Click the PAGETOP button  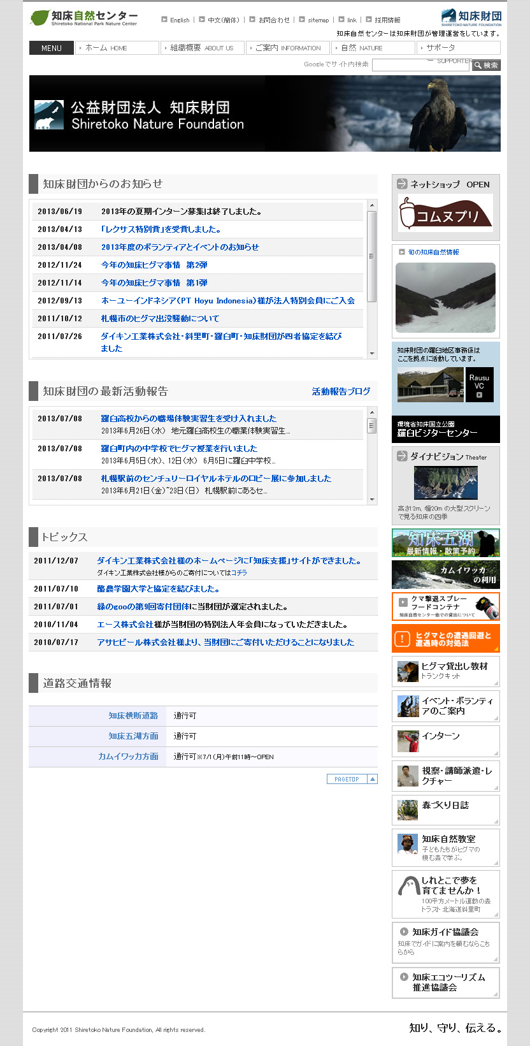pos(352,779)
